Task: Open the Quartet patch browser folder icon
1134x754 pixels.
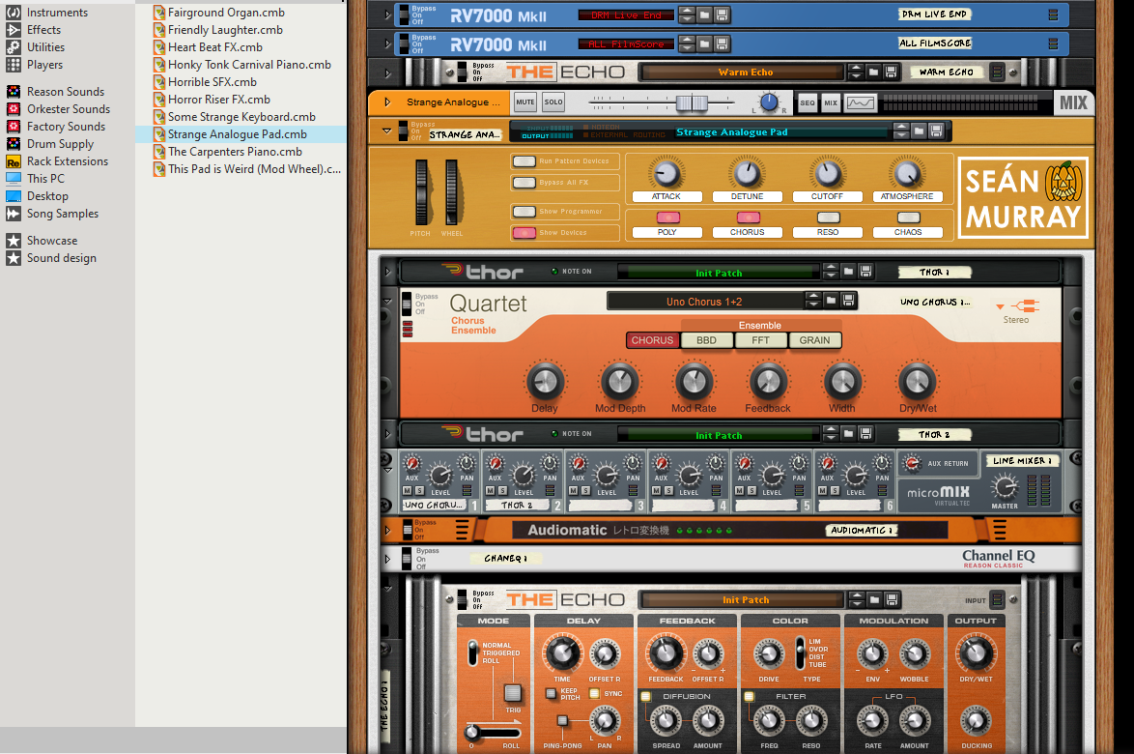Action: pyautogui.click(x=830, y=302)
